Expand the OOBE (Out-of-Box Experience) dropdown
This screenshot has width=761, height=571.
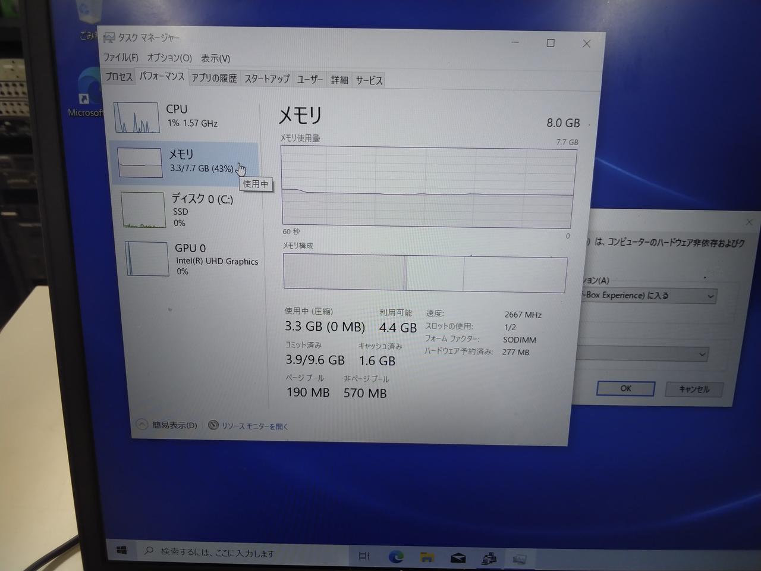click(x=710, y=296)
